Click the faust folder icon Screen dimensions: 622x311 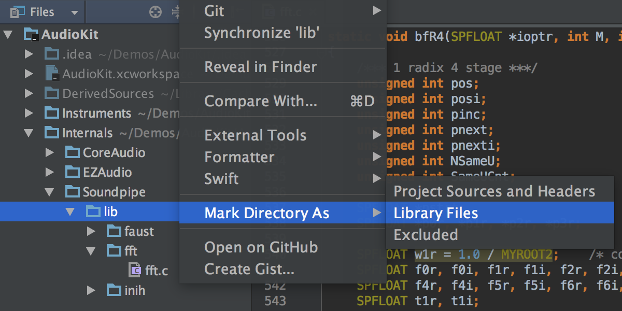click(114, 231)
